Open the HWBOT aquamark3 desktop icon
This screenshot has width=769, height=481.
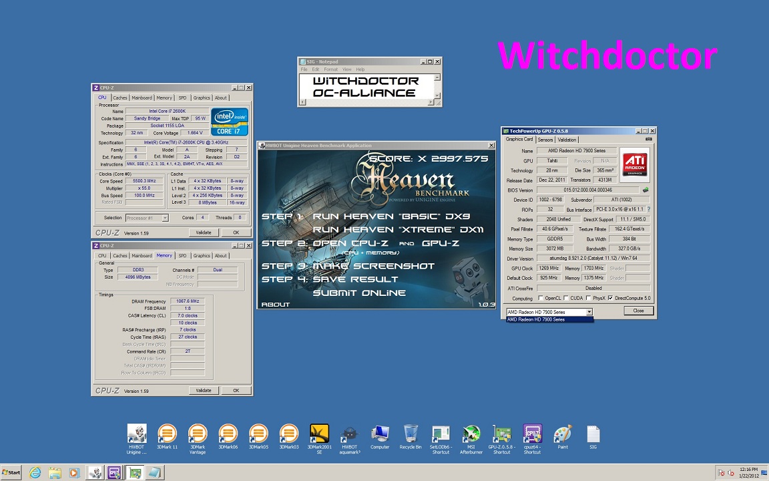point(349,434)
